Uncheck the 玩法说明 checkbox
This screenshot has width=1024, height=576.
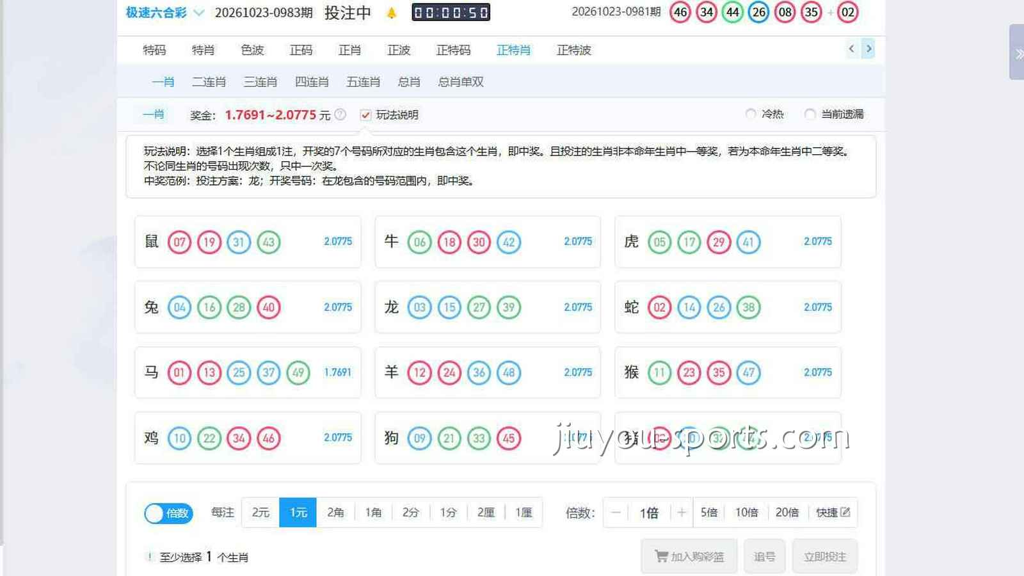click(x=365, y=115)
